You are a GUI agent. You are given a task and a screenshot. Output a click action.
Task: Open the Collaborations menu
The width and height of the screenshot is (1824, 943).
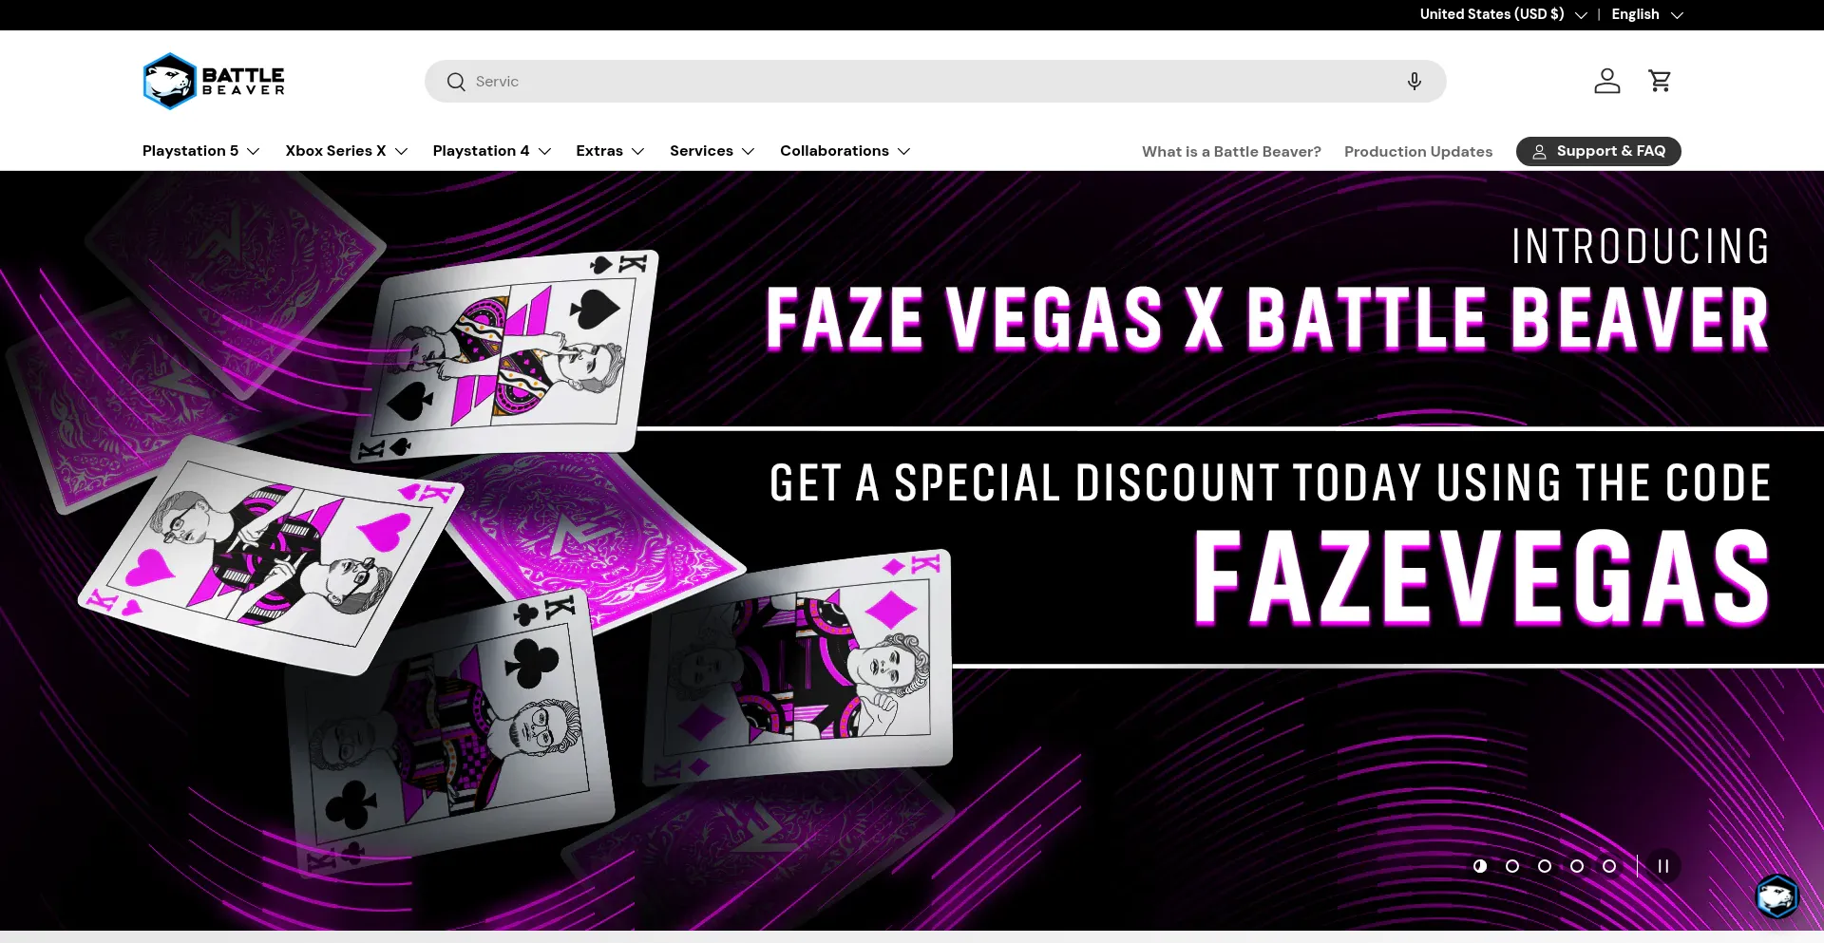(845, 151)
